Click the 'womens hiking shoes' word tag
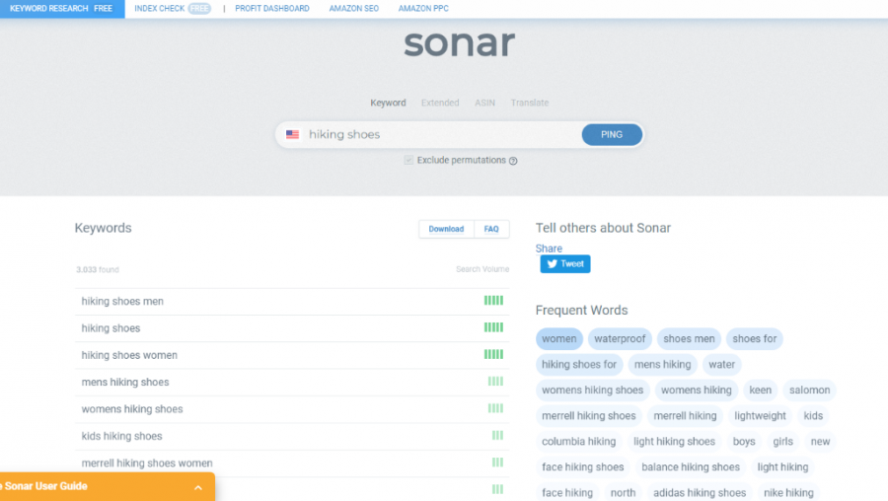 [592, 390]
